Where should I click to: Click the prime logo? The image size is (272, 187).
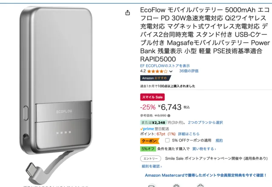coord(147,129)
